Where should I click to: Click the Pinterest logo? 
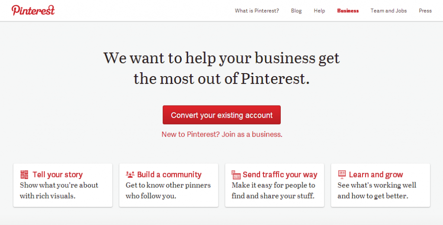pyautogui.click(x=33, y=10)
